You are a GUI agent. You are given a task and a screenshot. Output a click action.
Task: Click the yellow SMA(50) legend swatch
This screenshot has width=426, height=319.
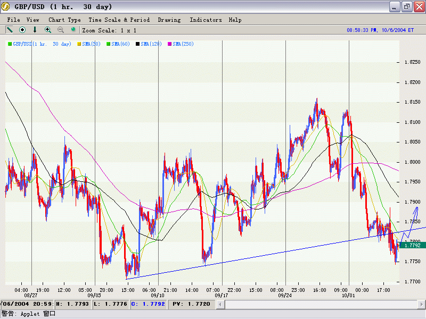tap(79, 44)
